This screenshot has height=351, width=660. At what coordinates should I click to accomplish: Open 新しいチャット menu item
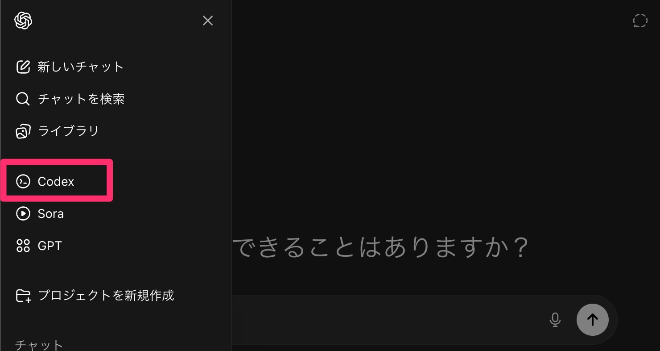pyautogui.click(x=81, y=67)
